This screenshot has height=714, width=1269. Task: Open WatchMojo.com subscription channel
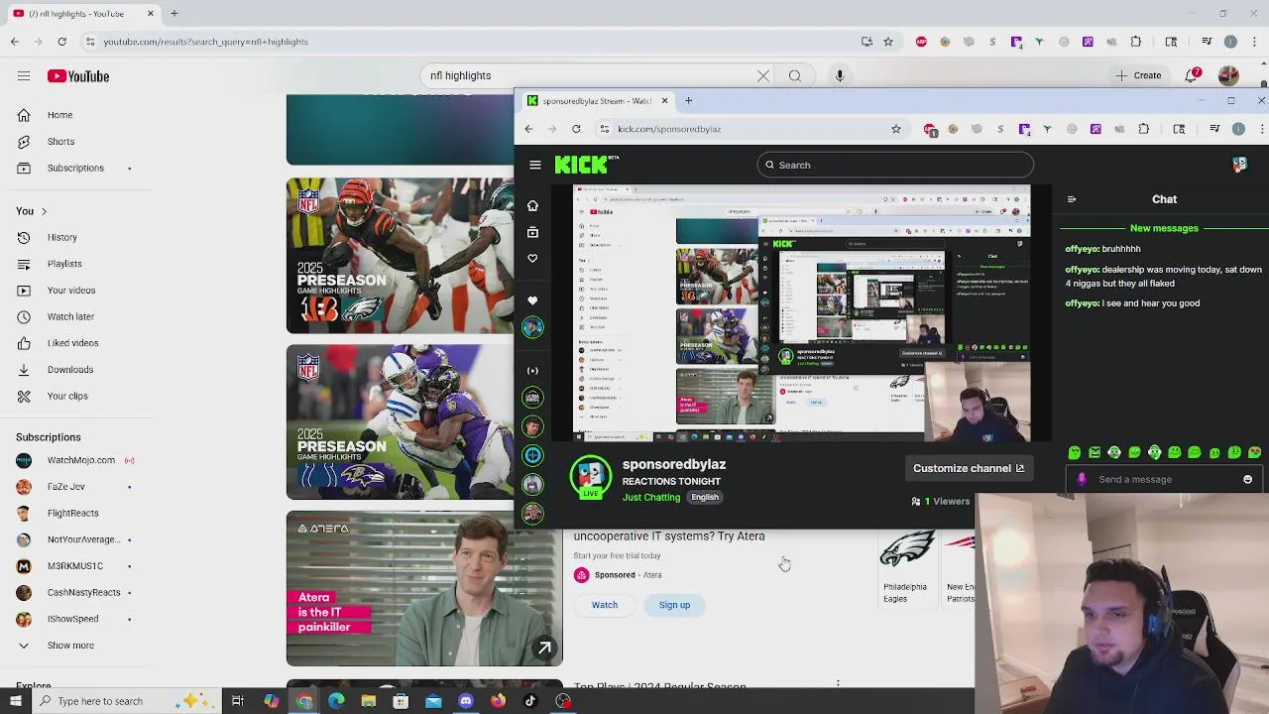pyautogui.click(x=79, y=460)
